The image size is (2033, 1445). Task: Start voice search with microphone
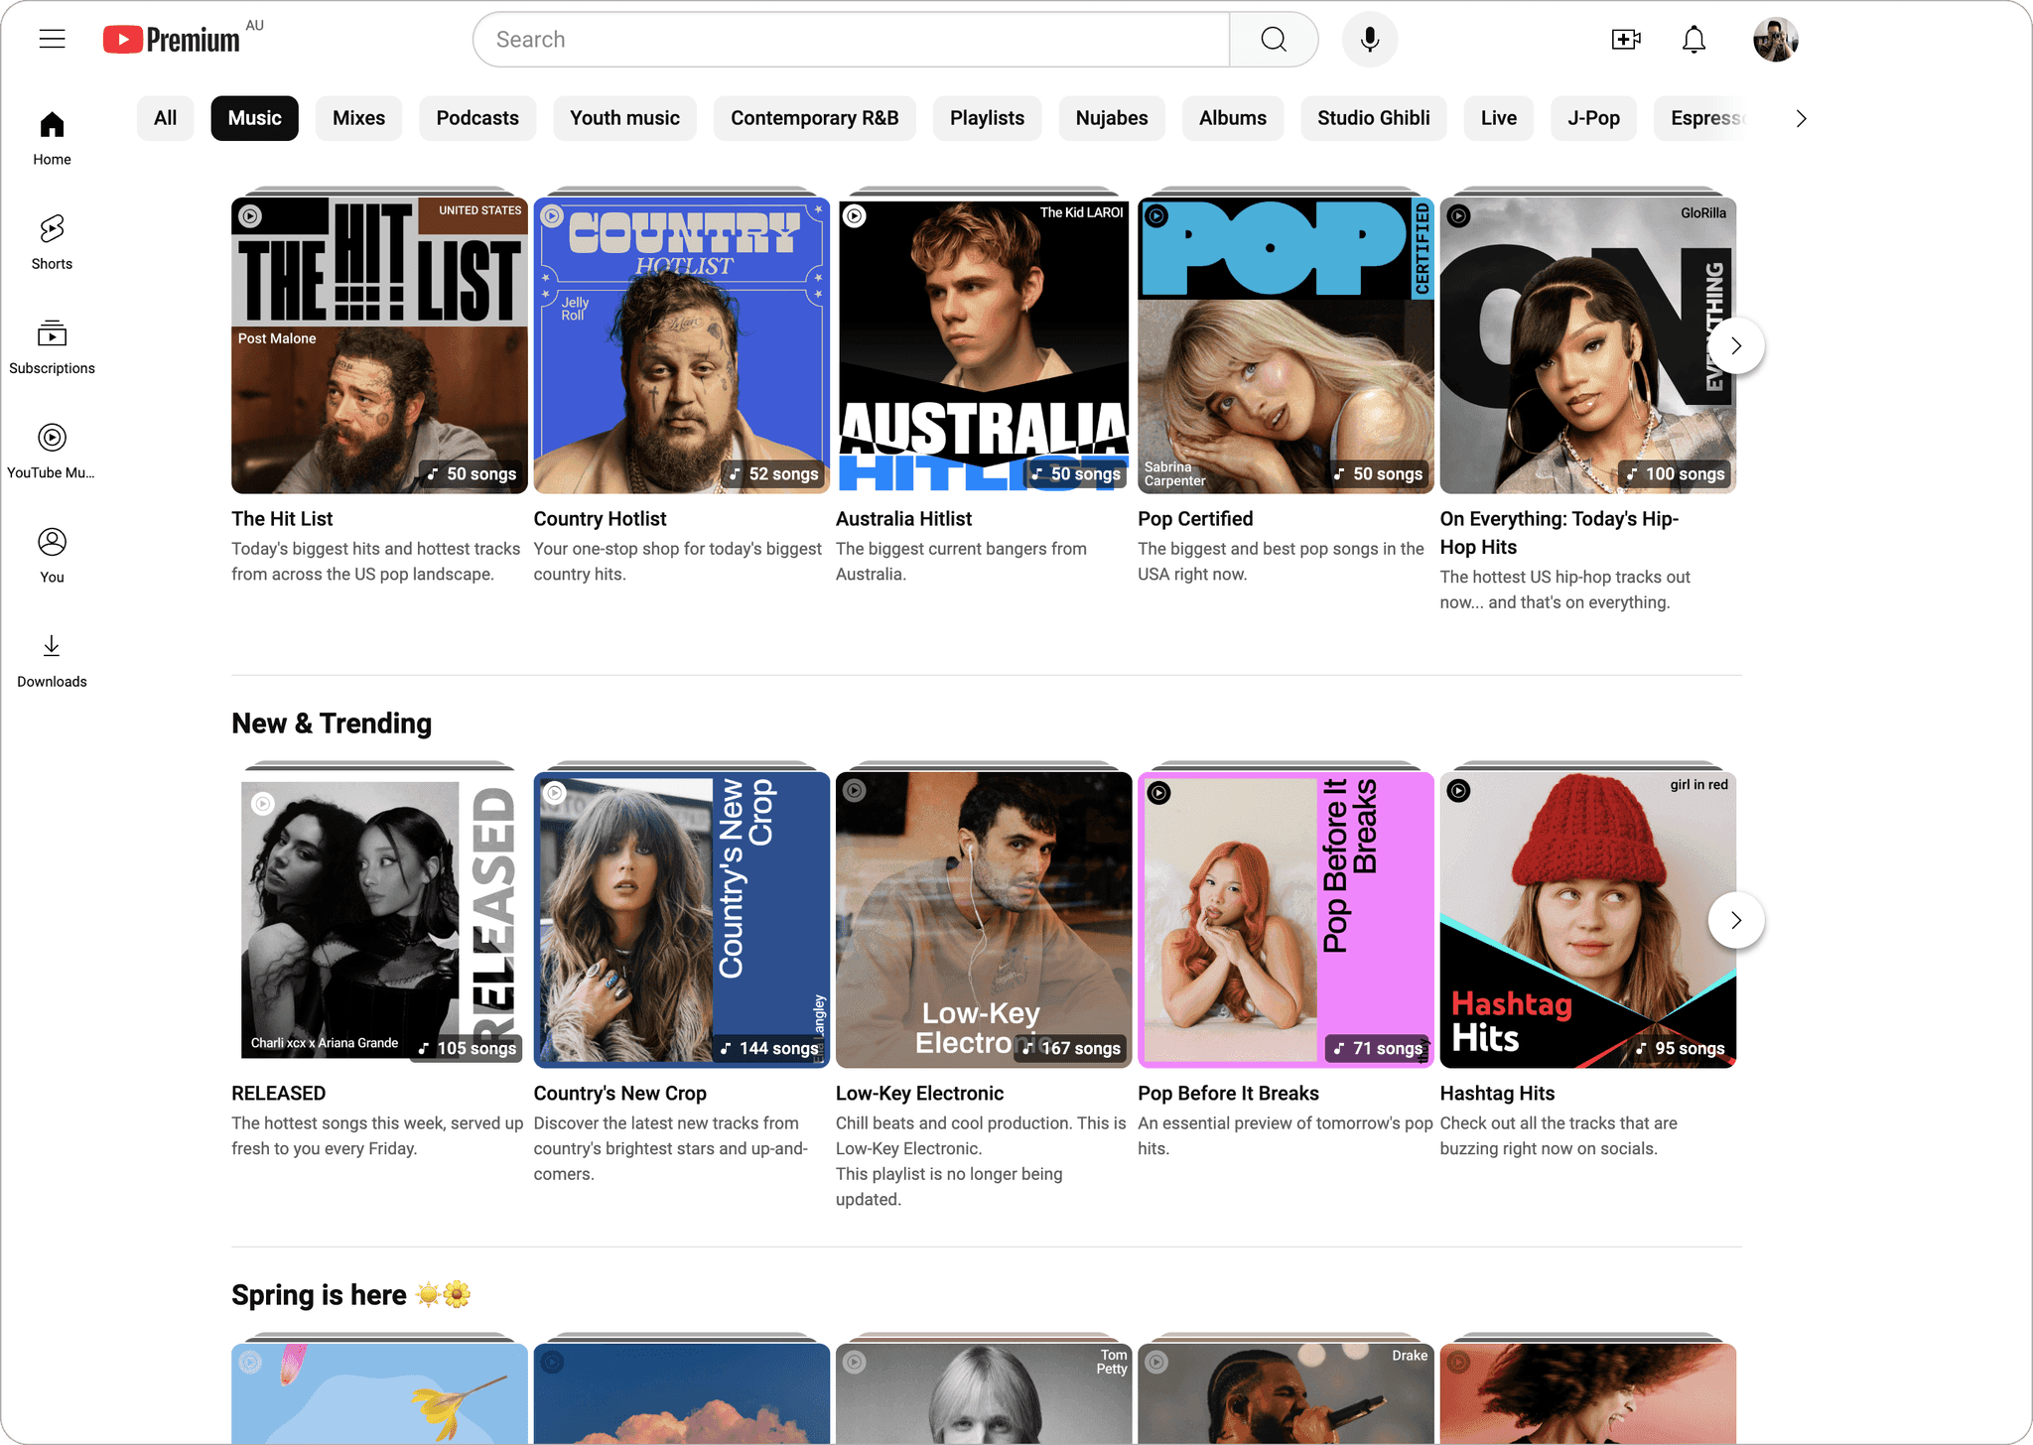(x=1369, y=40)
